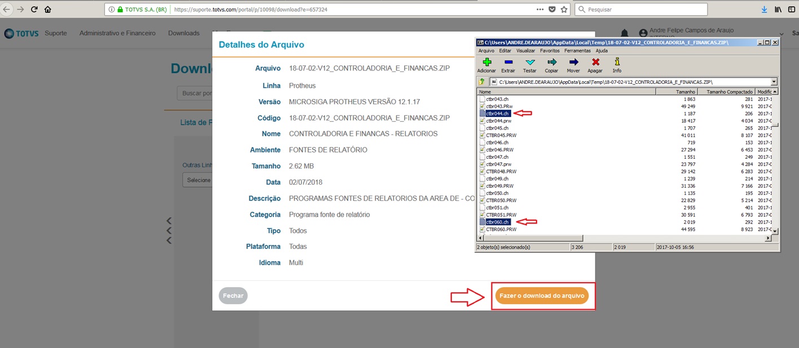Maximize the 7-Zip window
Screen dimensions: 799x348
pos(767,42)
